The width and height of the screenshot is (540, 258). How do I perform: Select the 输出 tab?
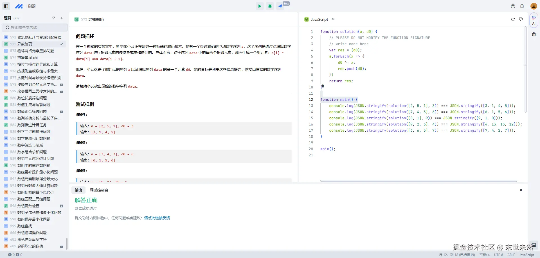pyautogui.click(x=78, y=190)
